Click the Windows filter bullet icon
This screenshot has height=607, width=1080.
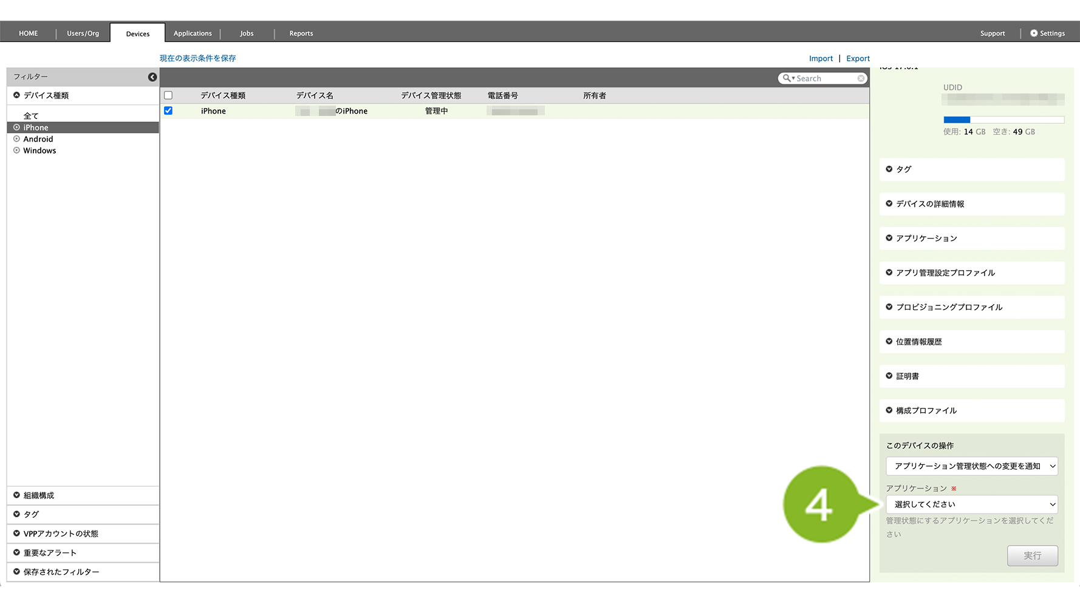point(17,151)
